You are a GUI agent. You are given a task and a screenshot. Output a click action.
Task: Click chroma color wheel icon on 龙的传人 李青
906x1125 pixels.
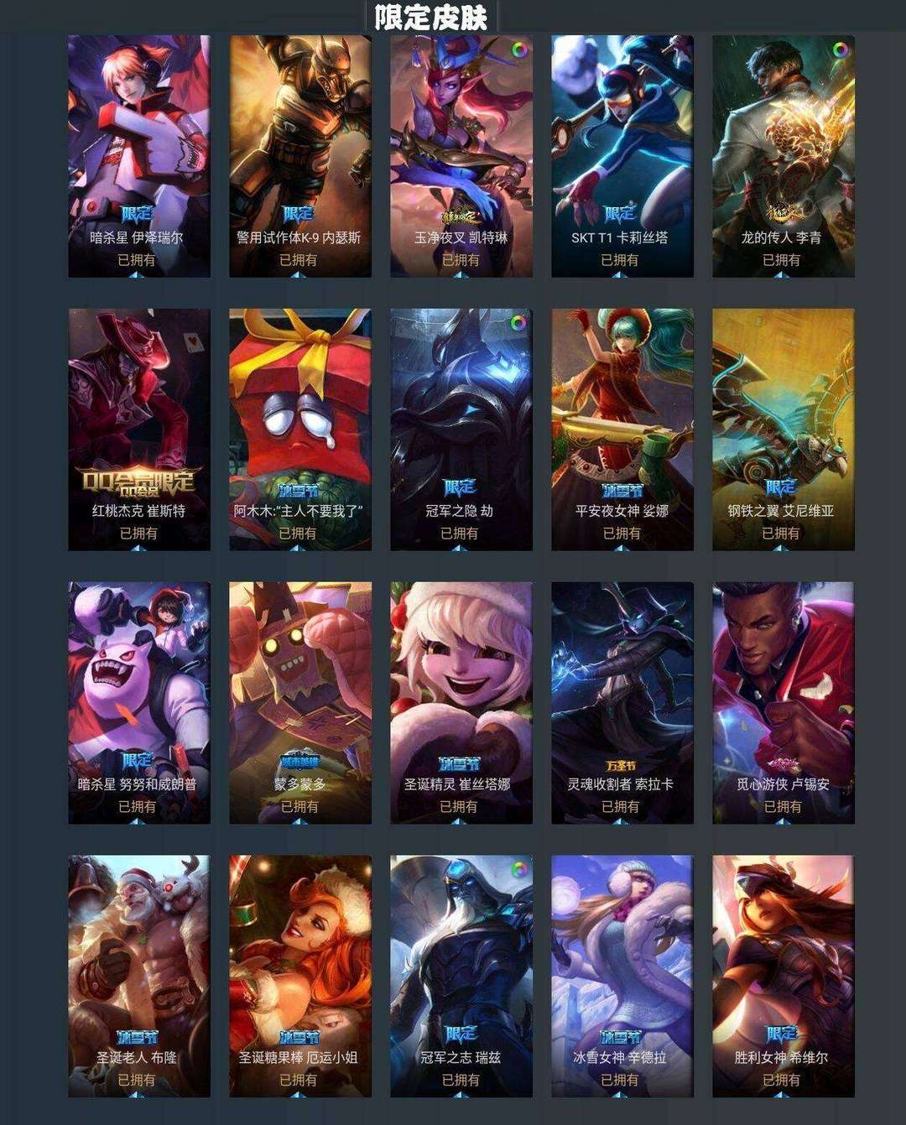point(841,49)
